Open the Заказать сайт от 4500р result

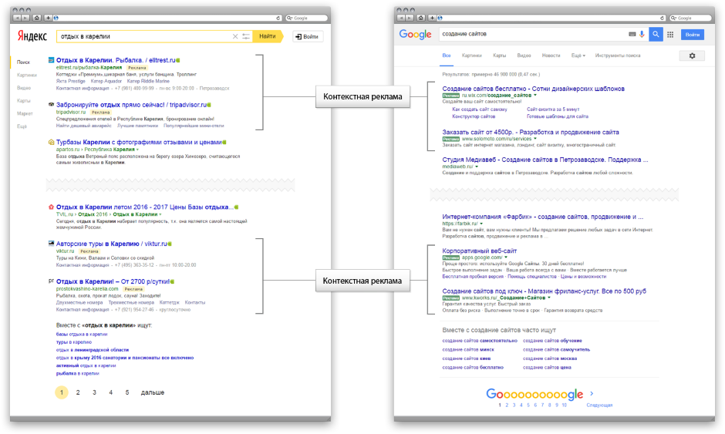(531, 132)
